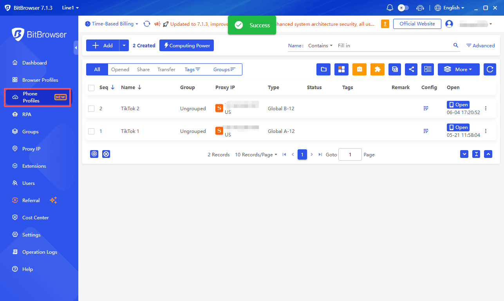This screenshot has height=301, width=504.
Task: Go to the previous page arrow
Action: coord(293,154)
